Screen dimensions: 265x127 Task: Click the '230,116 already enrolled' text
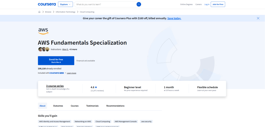coord(49,69)
